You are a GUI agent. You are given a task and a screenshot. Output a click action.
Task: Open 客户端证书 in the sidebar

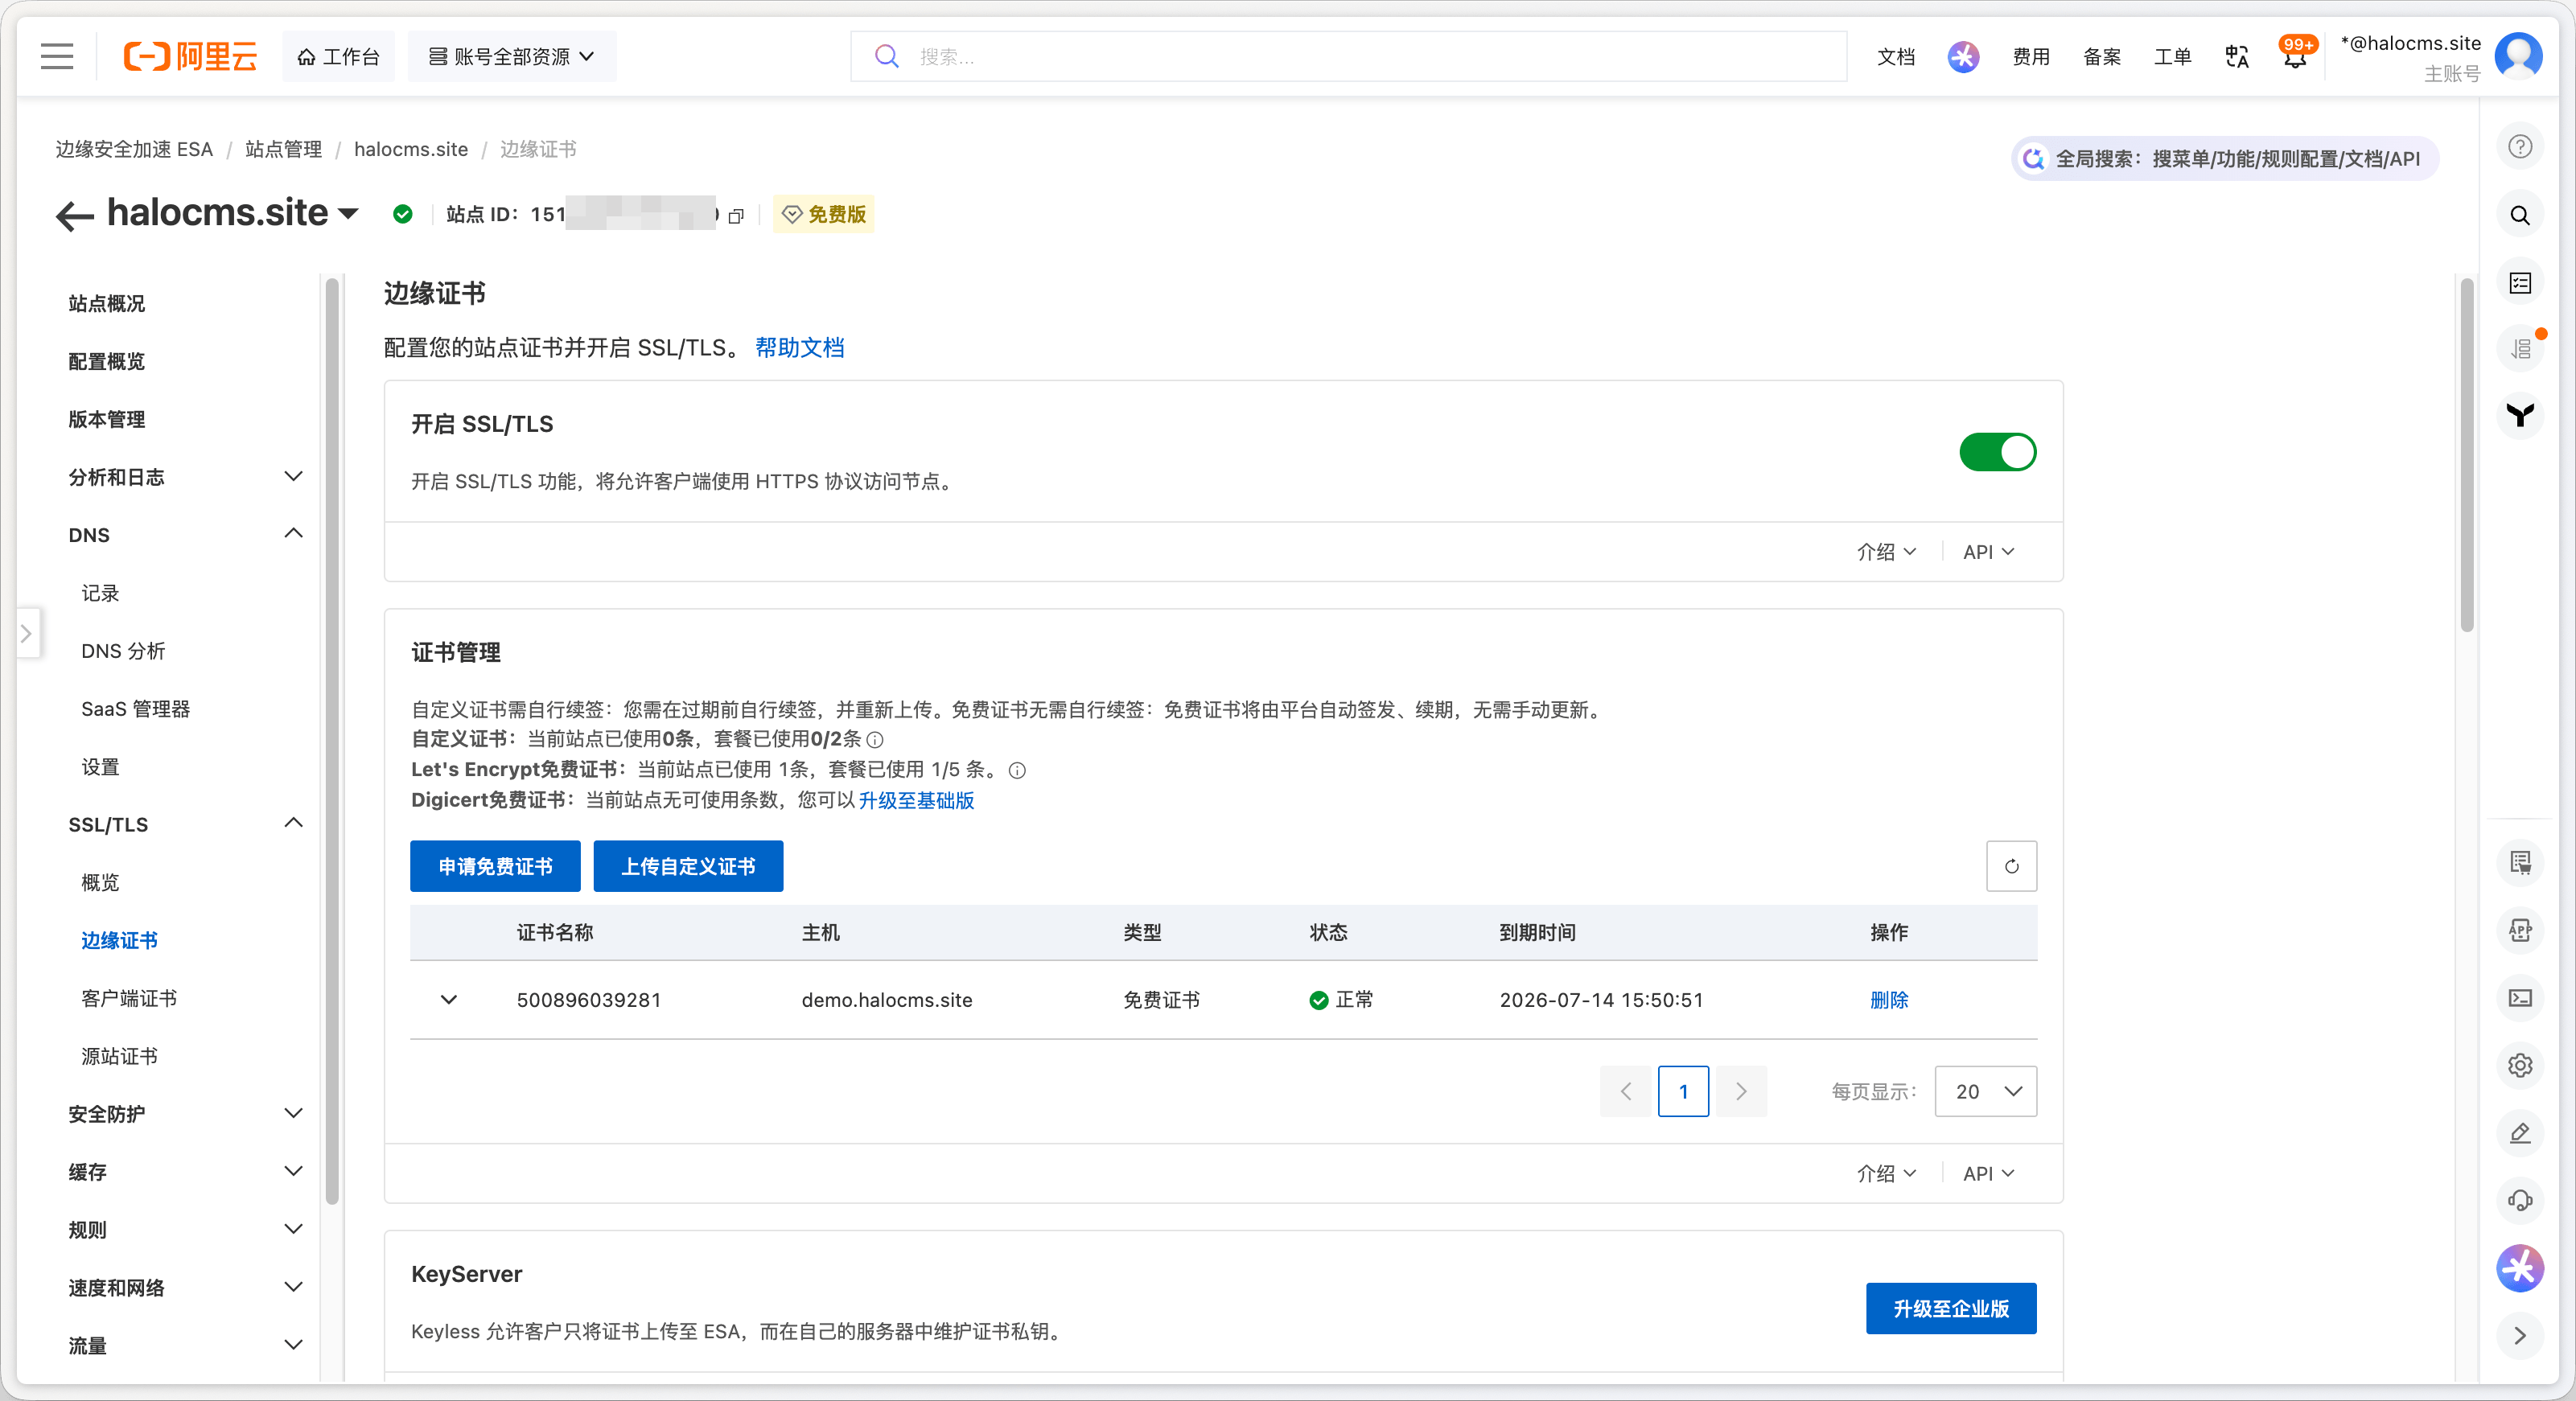pyautogui.click(x=129, y=998)
